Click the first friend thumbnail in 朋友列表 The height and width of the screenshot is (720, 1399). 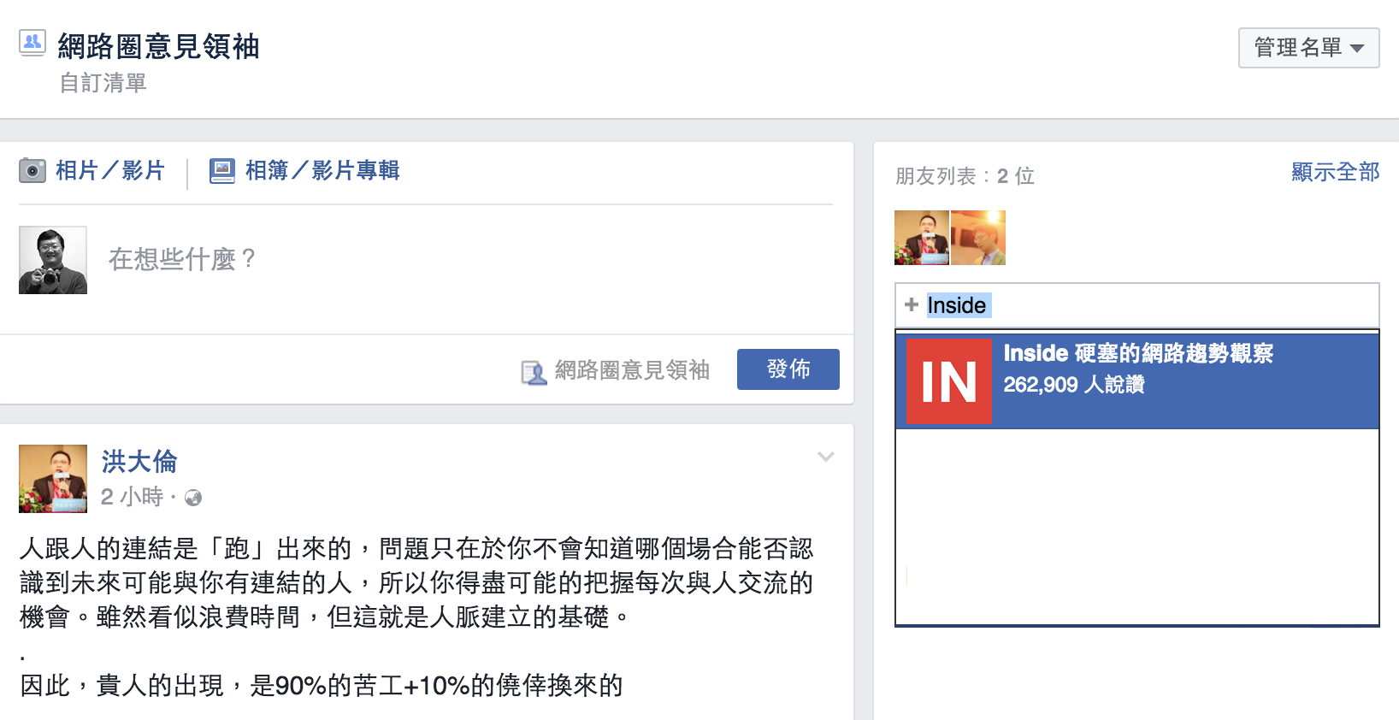point(922,238)
